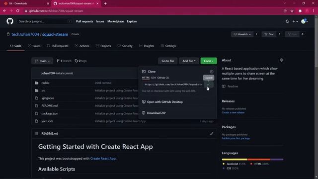Click the JavaScript language entry
This screenshot has height=179, width=318.
point(234,164)
